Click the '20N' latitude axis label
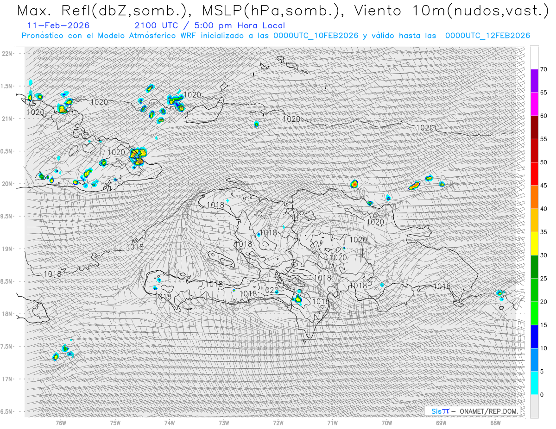The image size is (556, 429). coord(7,184)
